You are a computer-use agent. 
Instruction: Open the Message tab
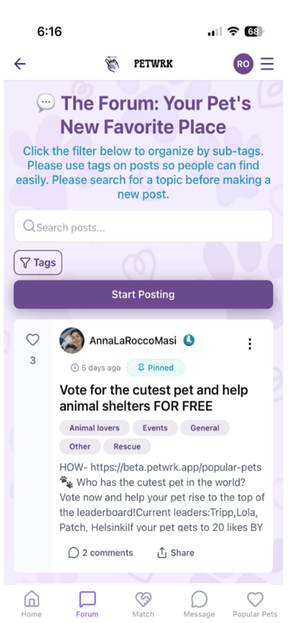tap(199, 604)
